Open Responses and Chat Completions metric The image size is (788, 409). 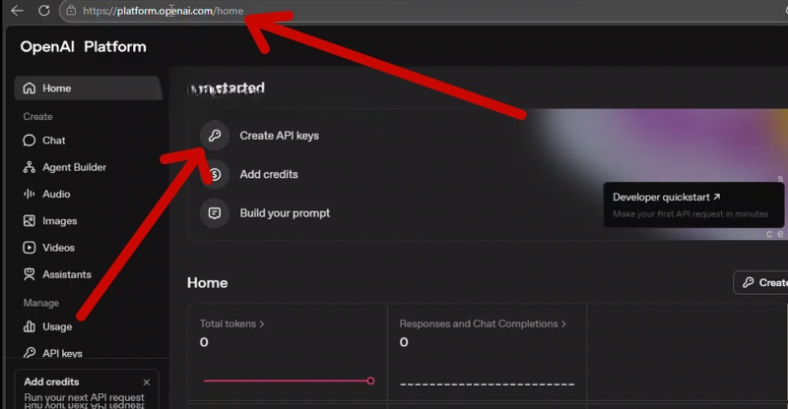(x=483, y=324)
